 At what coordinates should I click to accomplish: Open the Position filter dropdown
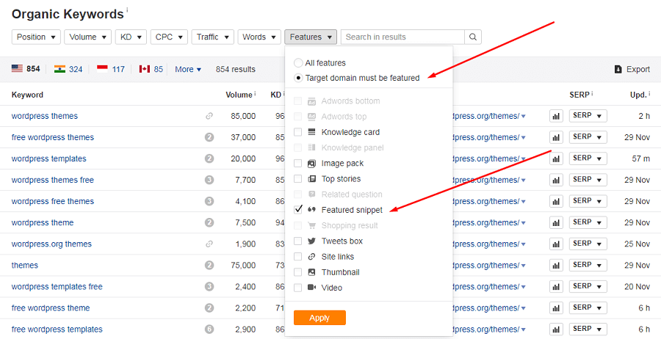[x=36, y=37]
